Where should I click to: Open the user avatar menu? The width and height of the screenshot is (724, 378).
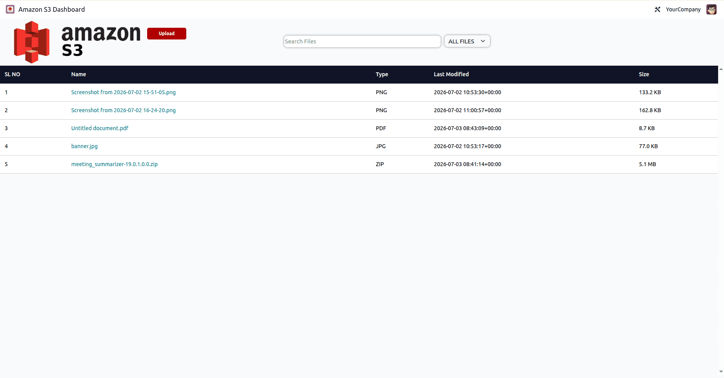[711, 9]
